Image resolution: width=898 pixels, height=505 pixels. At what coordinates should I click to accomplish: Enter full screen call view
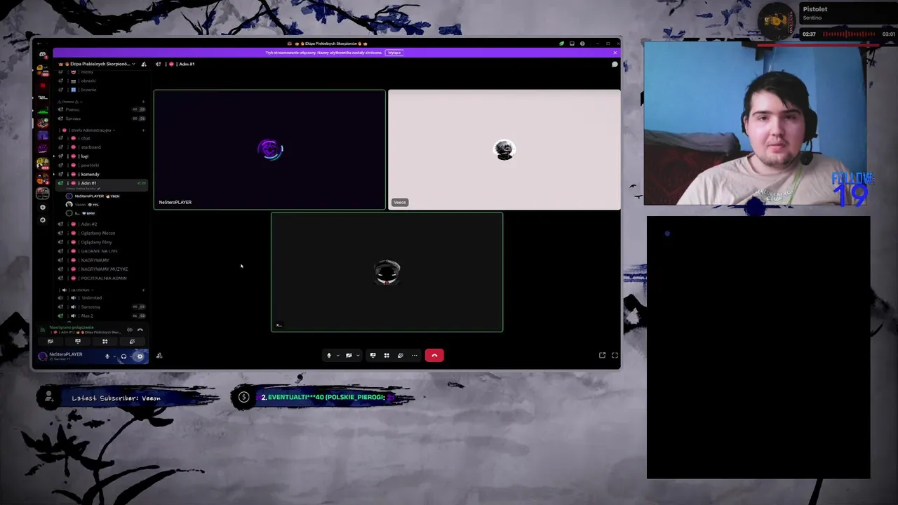click(x=615, y=356)
